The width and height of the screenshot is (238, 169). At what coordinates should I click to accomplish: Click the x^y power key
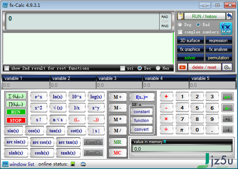(96, 108)
